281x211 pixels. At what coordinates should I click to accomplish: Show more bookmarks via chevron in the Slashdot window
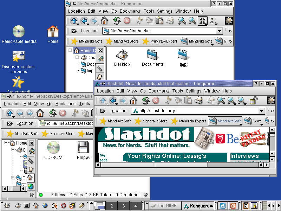272,121
